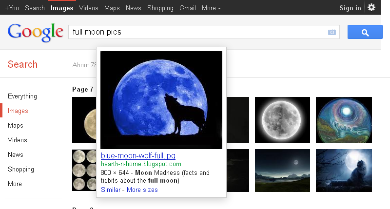Screen dimensions: 390x209
Task: Visit hearth-n-home.blogspot.com link
Action: [x=141, y=164]
